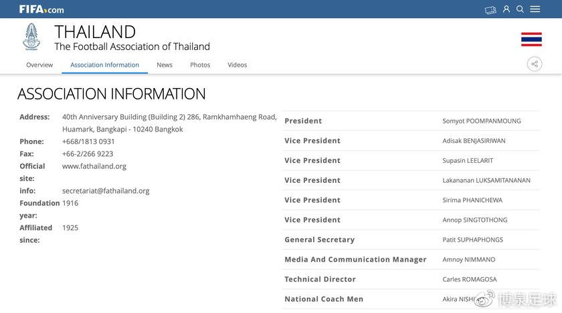The height and width of the screenshot is (313, 562).
Task: Click the THAILAND page heading
Action: (x=95, y=32)
